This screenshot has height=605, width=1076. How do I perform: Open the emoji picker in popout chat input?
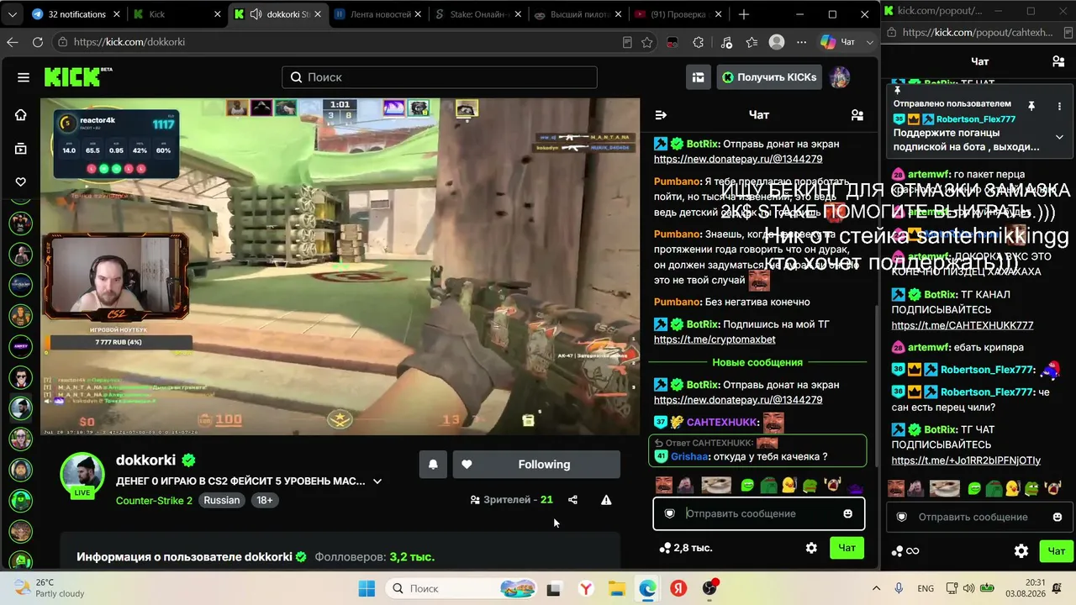(1058, 517)
